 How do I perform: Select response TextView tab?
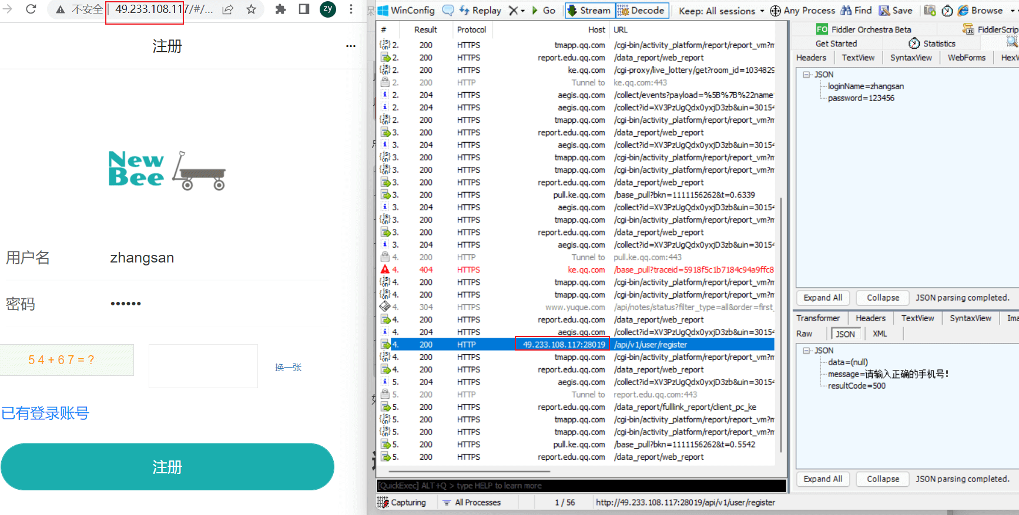click(x=917, y=318)
